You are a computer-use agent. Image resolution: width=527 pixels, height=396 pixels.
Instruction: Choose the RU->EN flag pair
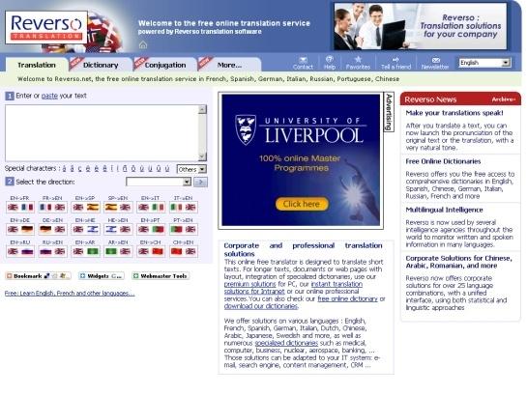click(x=52, y=251)
